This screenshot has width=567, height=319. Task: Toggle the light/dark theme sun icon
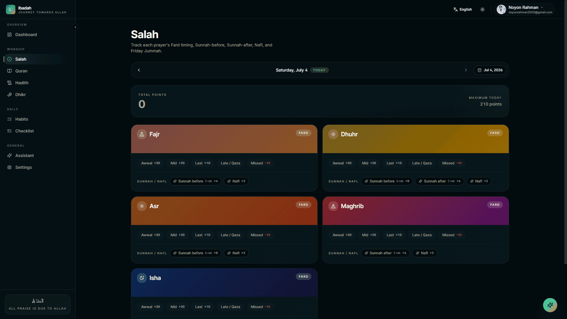tap(482, 9)
